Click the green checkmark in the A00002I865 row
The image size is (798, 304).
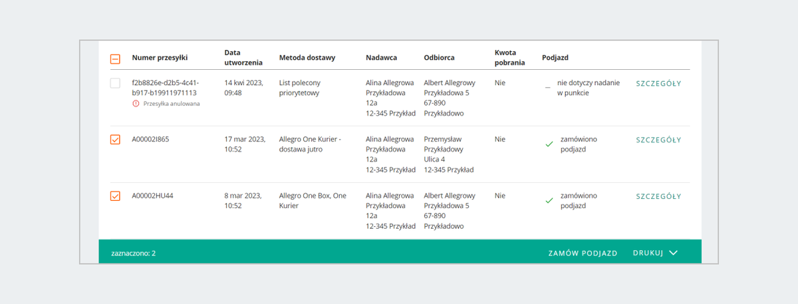tap(549, 144)
